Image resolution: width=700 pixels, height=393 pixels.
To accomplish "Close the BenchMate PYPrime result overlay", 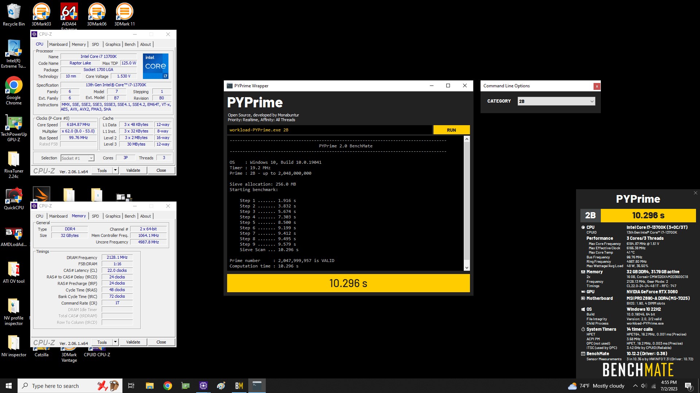I will pyautogui.click(x=695, y=193).
